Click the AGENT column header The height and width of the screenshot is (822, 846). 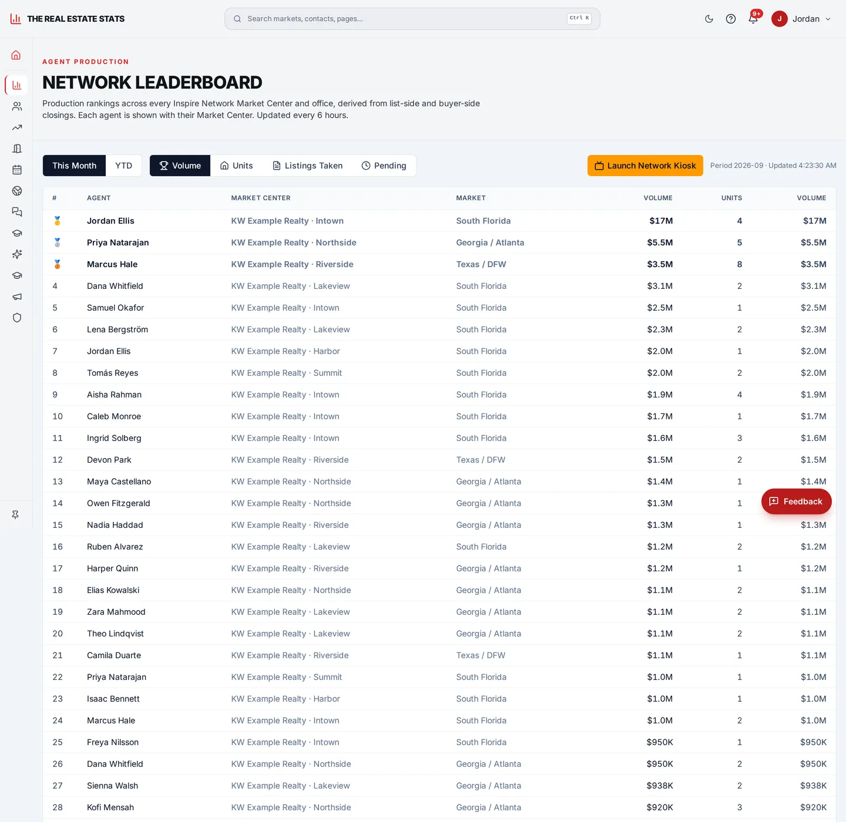pos(99,198)
